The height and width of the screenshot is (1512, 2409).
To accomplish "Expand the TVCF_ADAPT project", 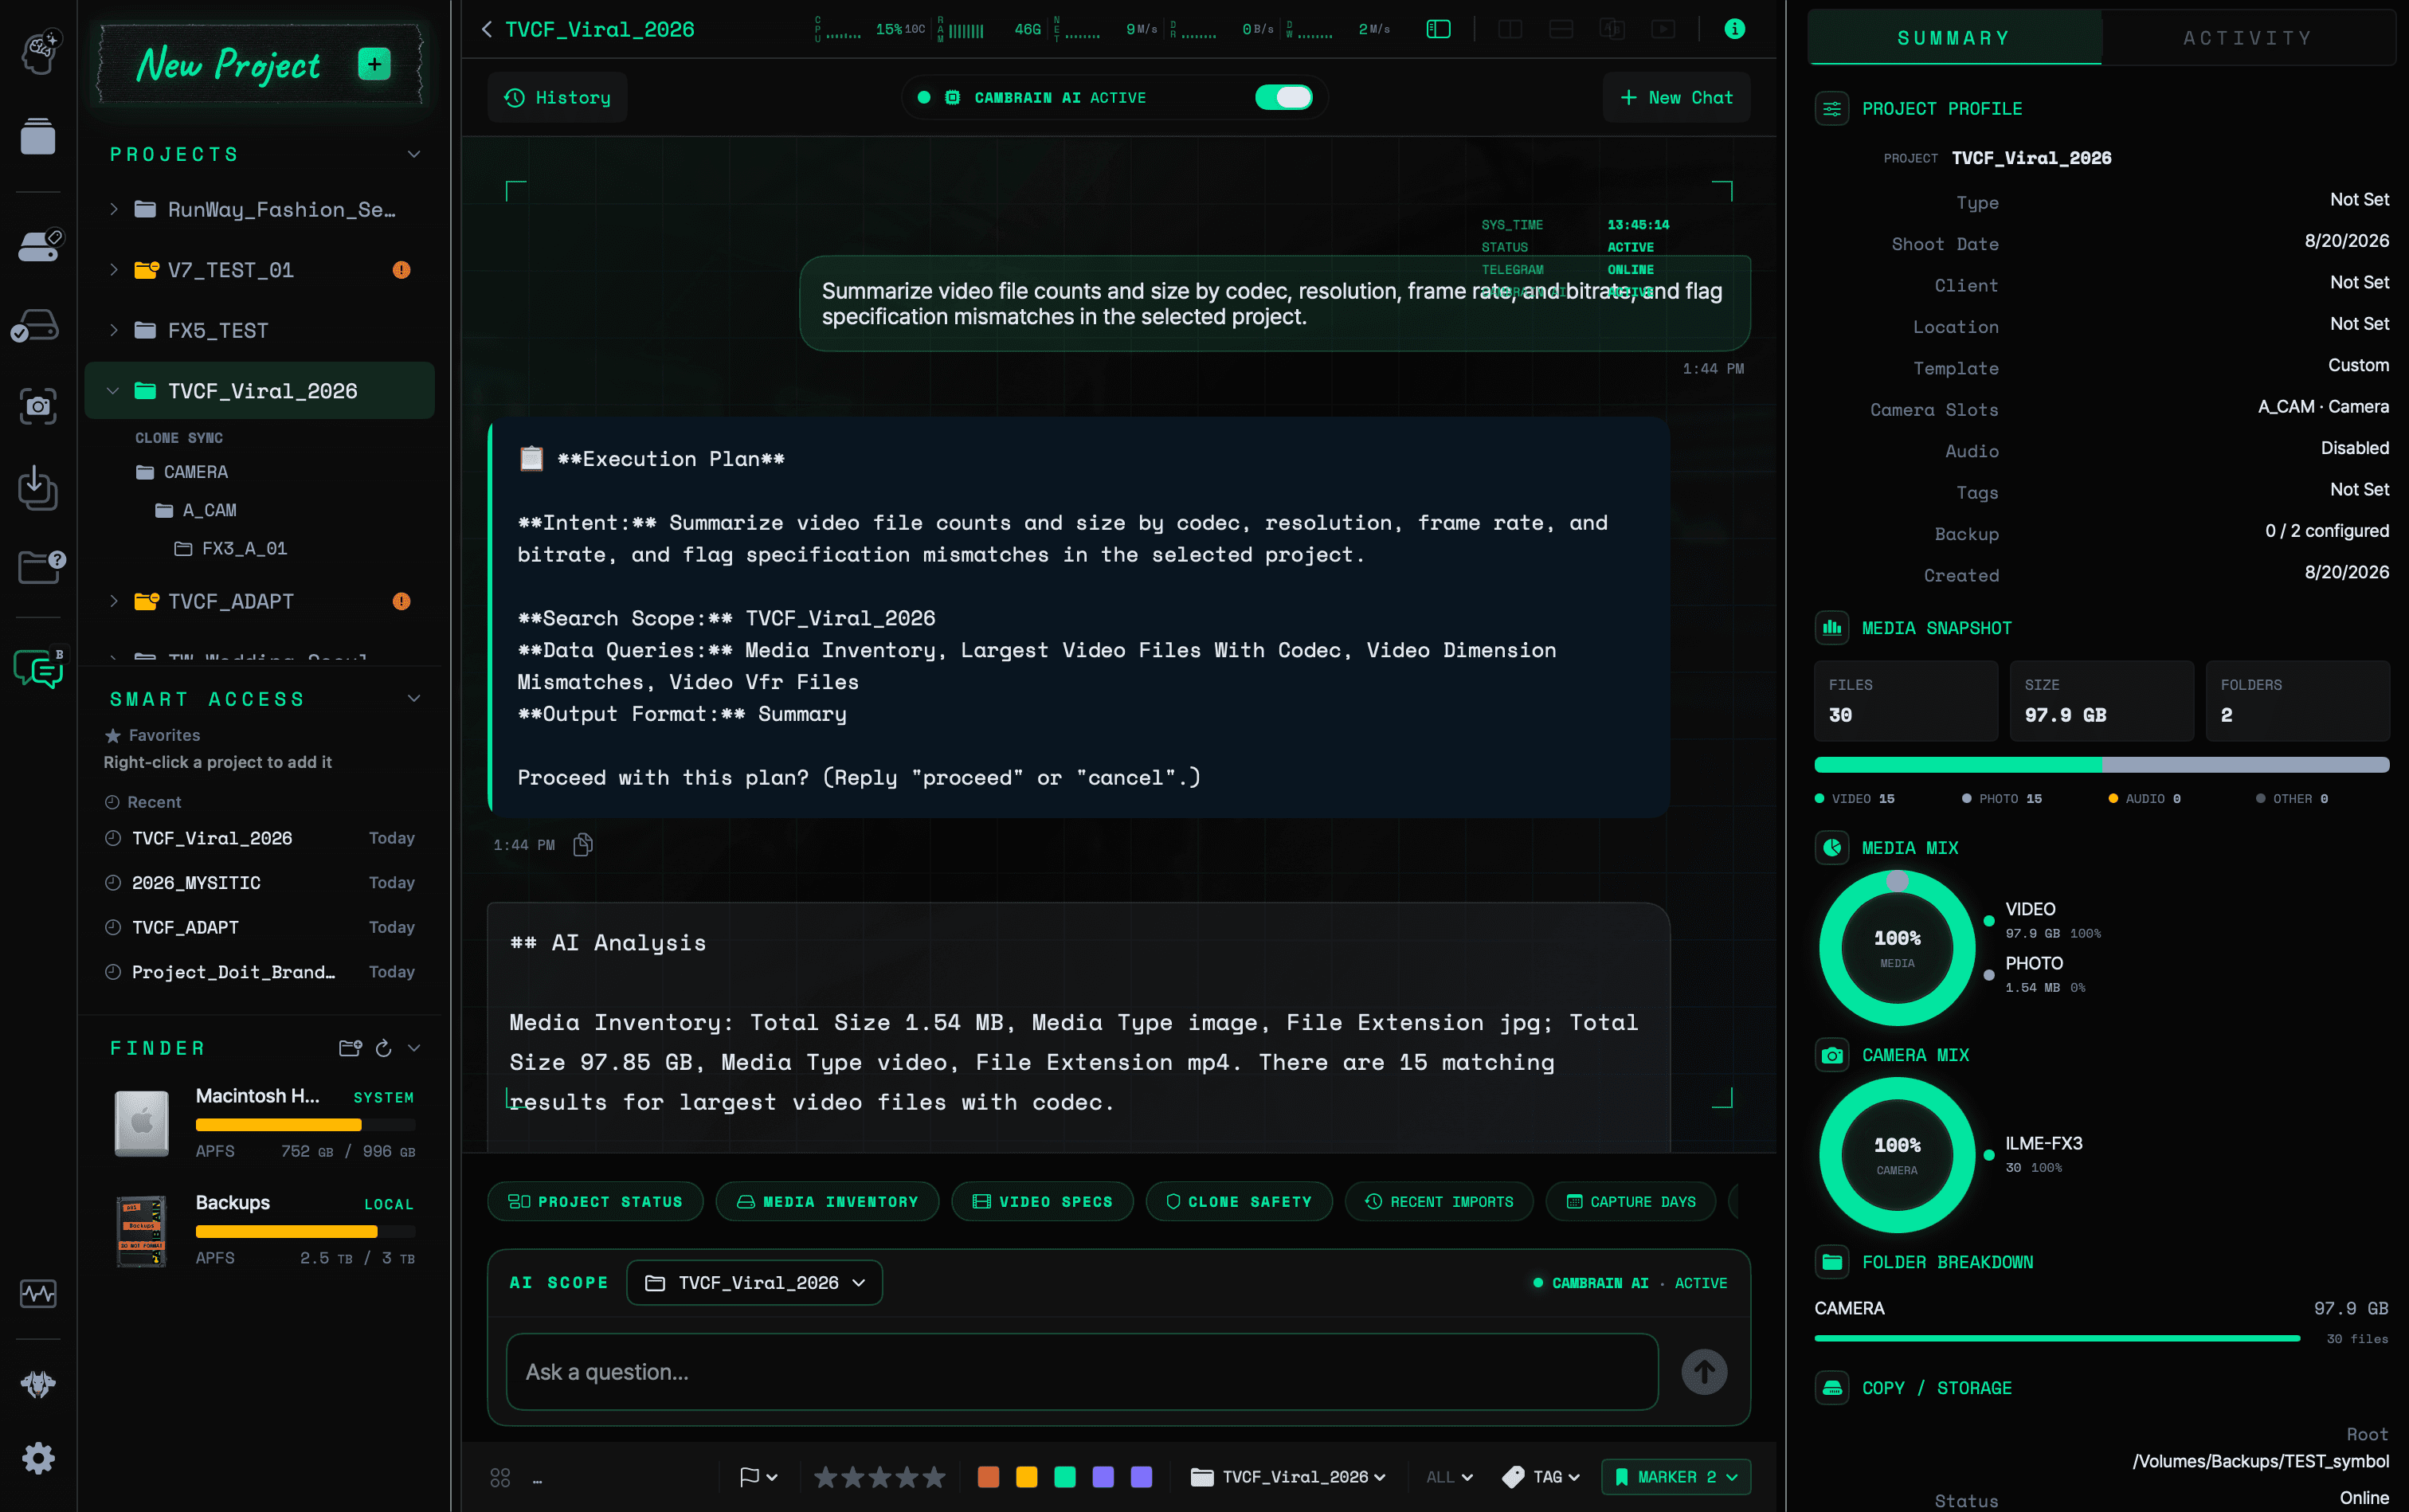I will 113,601.
